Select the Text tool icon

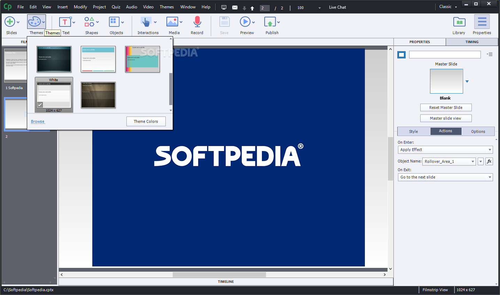(65, 22)
